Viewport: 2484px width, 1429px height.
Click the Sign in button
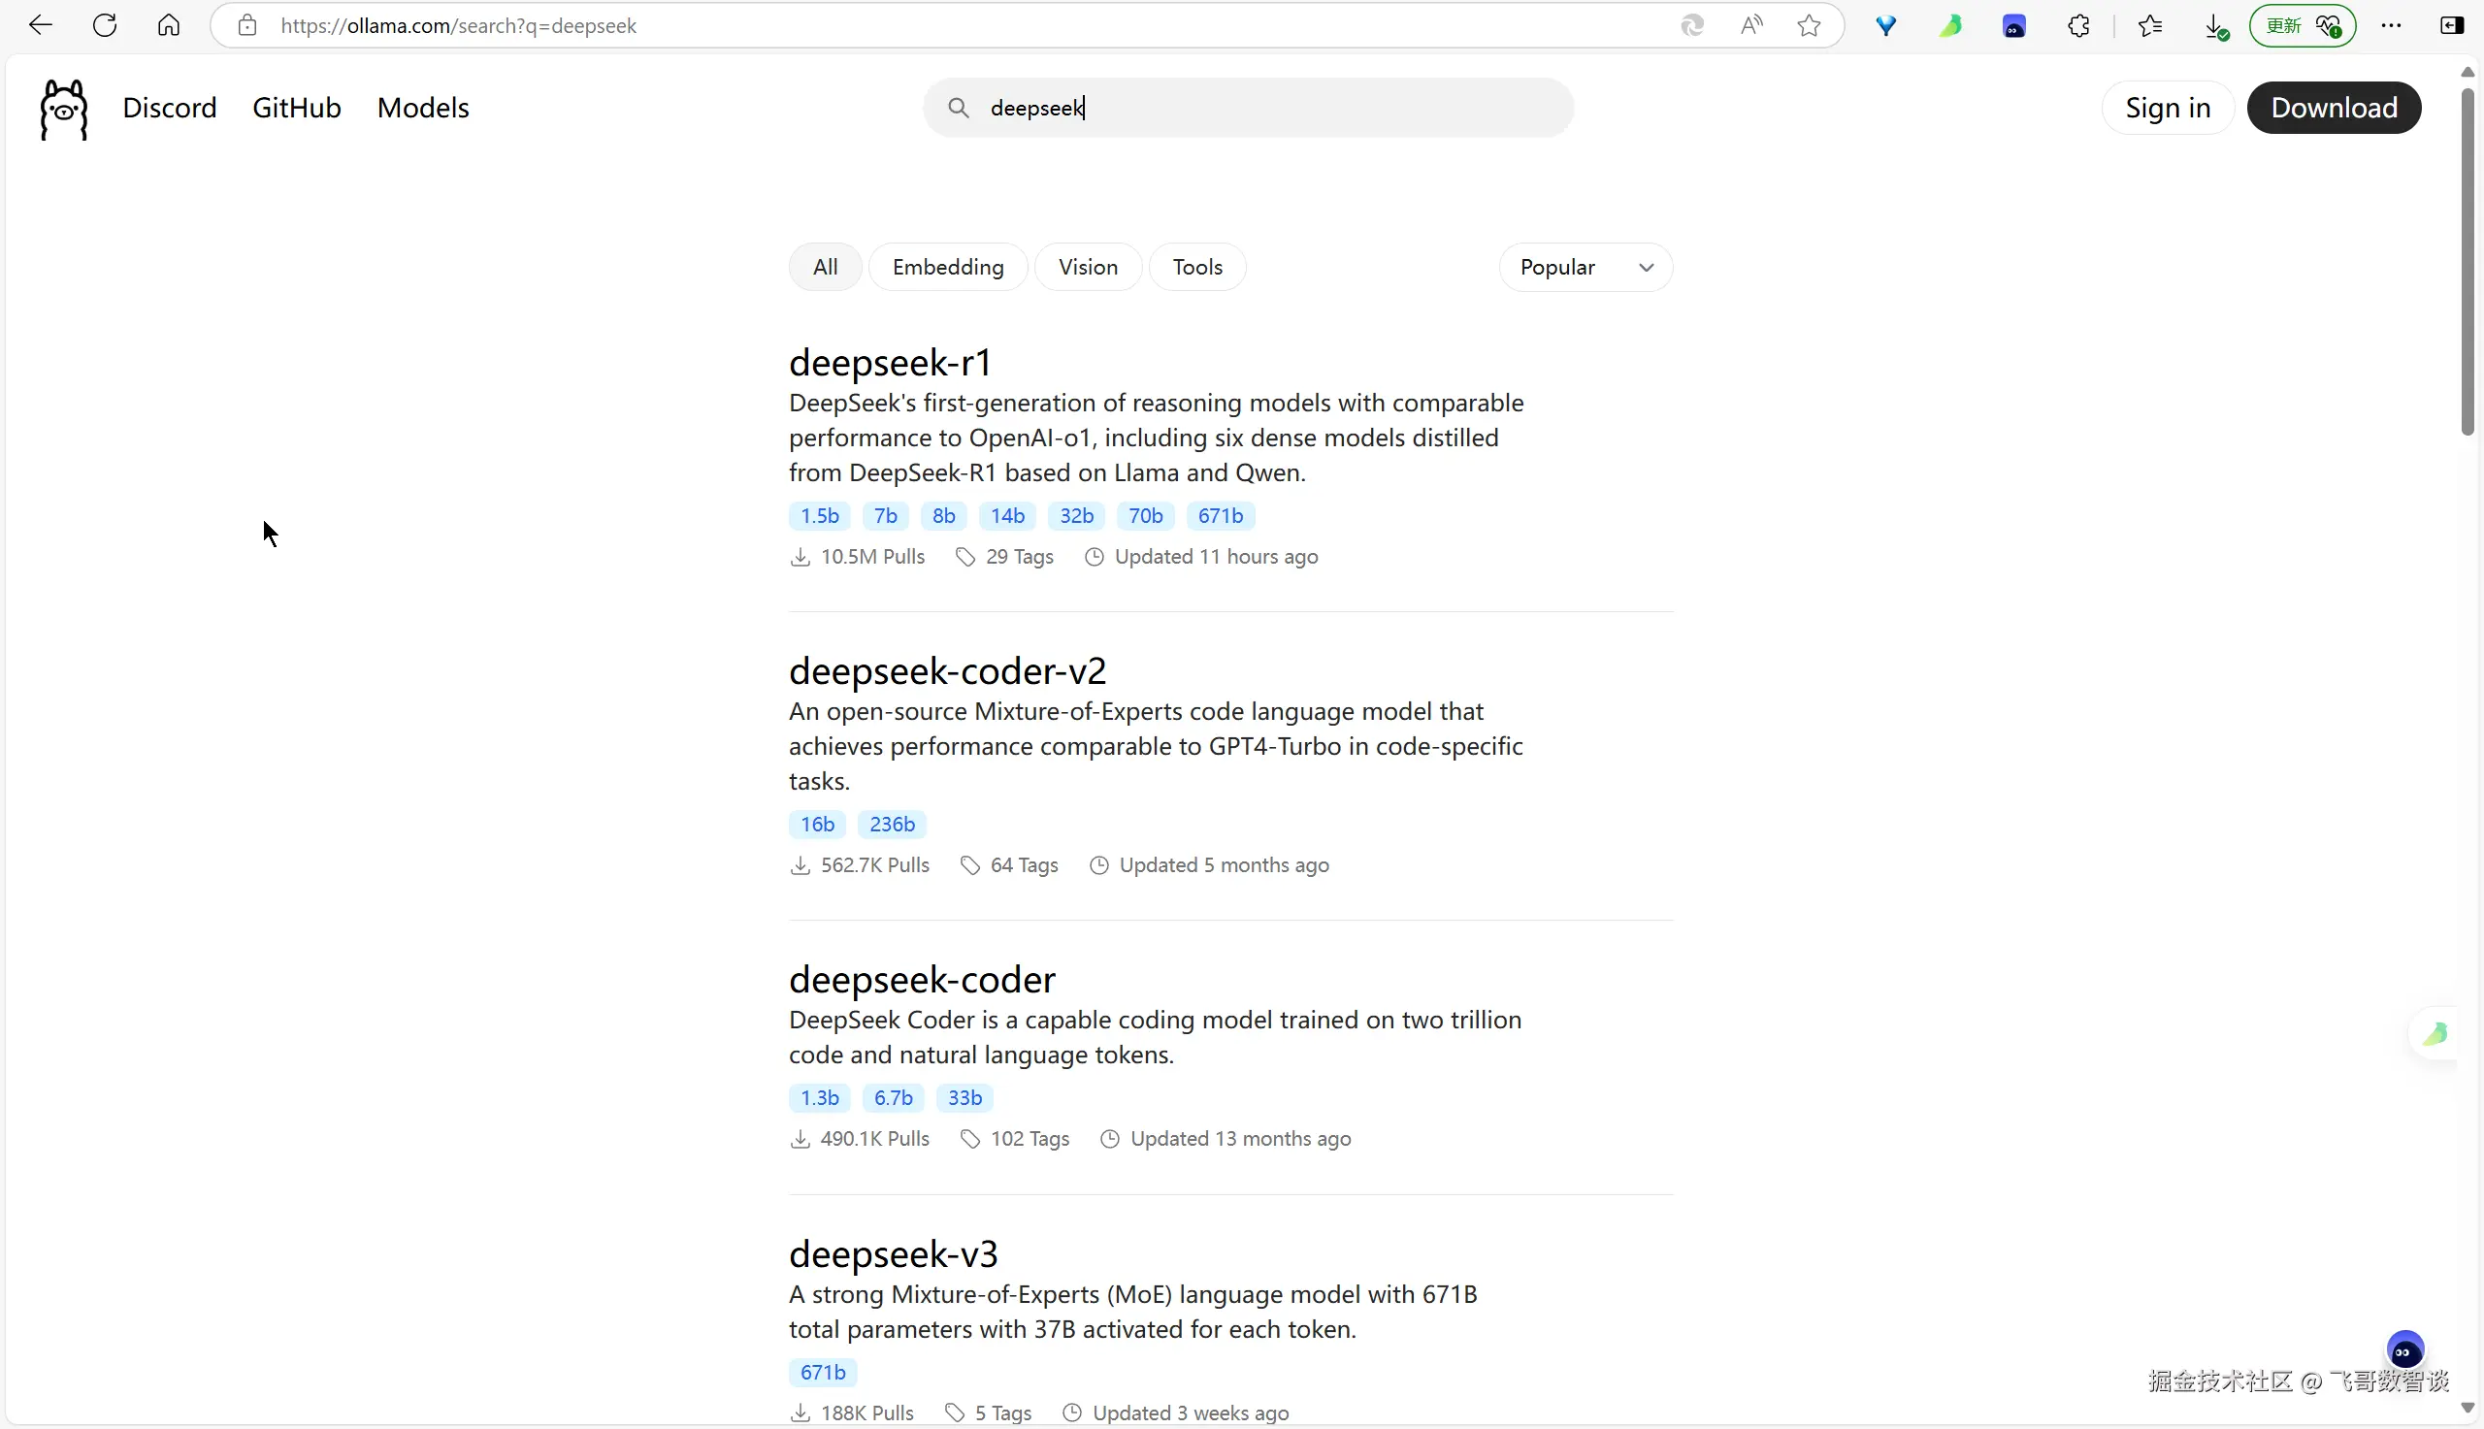pyautogui.click(x=2167, y=108)
